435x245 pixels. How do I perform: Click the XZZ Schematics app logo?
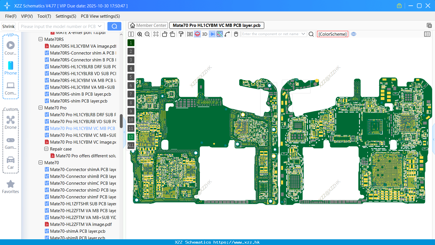tap(7, 6)
